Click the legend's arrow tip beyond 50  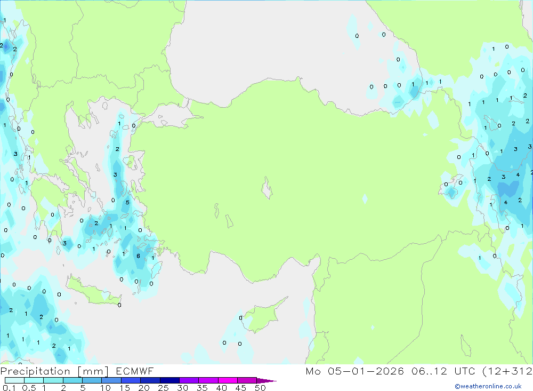click(267, 381)
